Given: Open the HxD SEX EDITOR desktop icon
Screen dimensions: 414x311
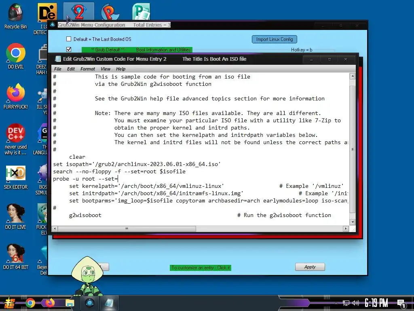Looking at the screenshot, I should pos(15,177).
